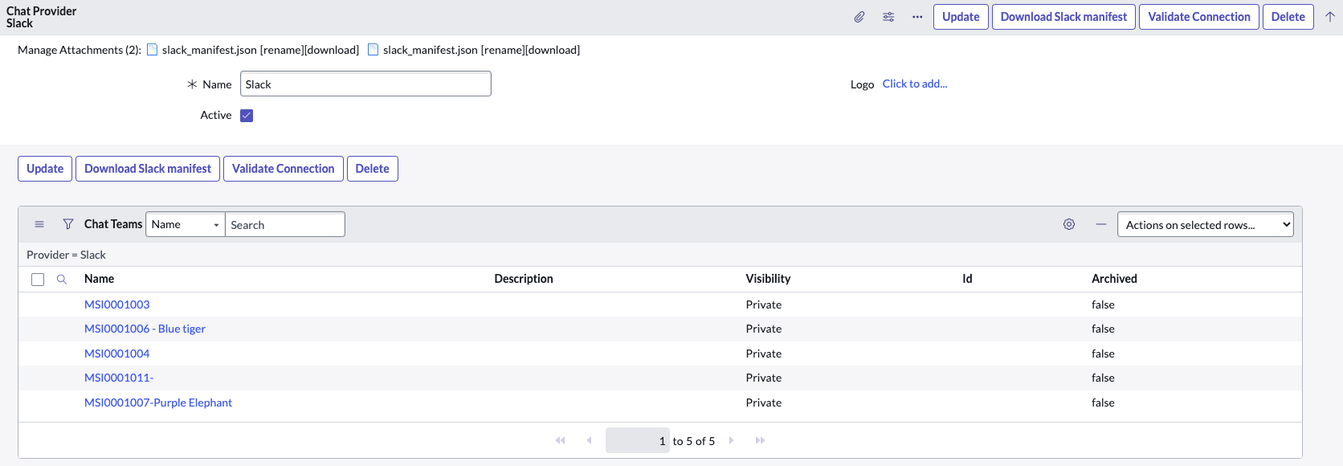Sort by the Visibility column header

pyautogui.click(x=768, y=279)
